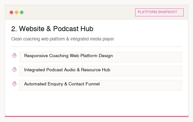Image resolution: width=193 pixels, height=122 pixels.
Task: Select Integrated Podcast Audio & Resource Hub item
Action: (x=101, y=71)
